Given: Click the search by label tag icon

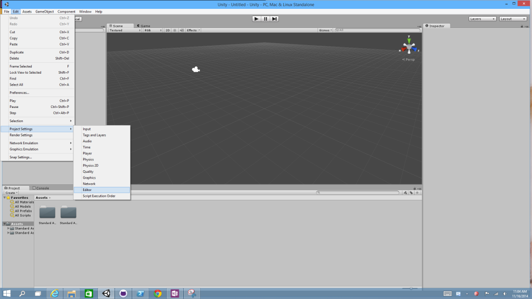Looking at the screenshot, I should pos(411,193).
